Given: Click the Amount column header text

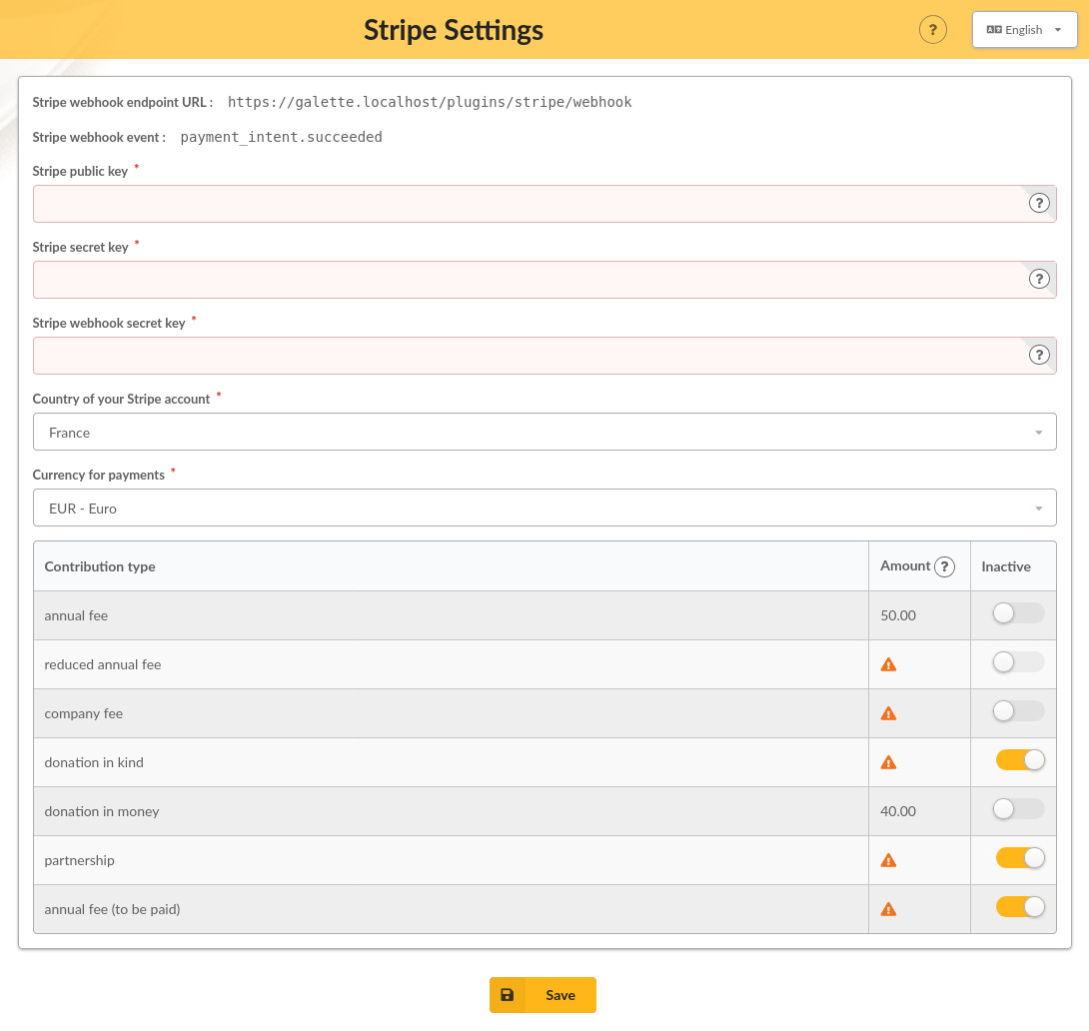Looking at the screenshot, I should (x=905, y=565).
